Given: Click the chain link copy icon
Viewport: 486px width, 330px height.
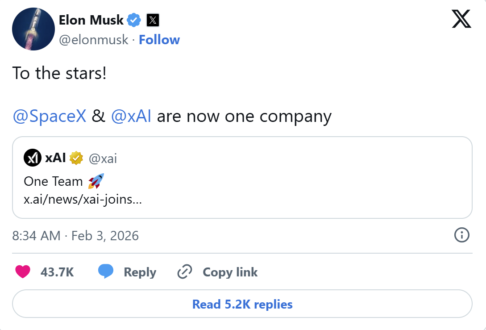Looking at the screenshot, I should 184,272.
